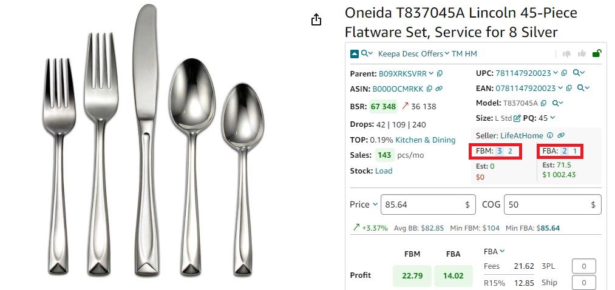Open Kitchen & Dining category link
Image resolution: width=615 pixels, height=290 pixels.
[x=425, y=140]
